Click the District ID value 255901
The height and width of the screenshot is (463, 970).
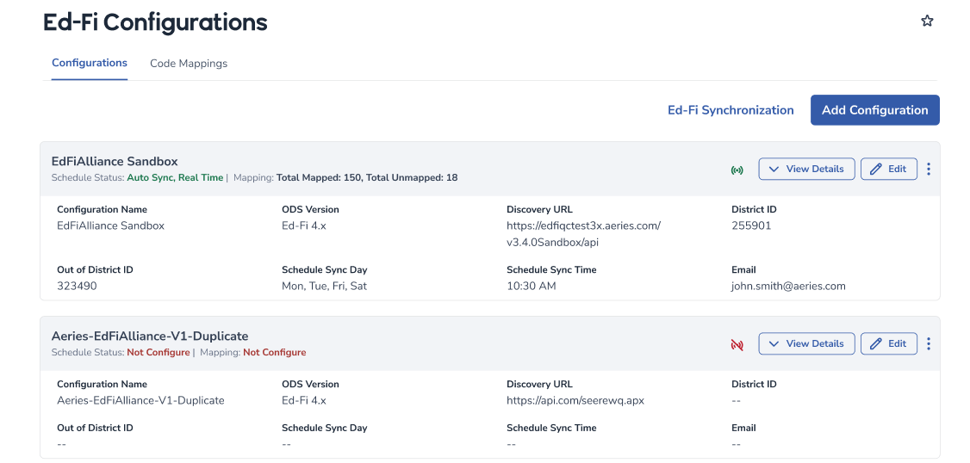tap(751, 225)
